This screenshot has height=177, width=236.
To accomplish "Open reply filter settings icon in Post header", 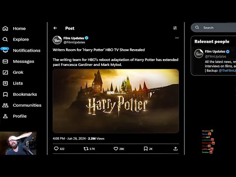I will (x=175, y=28).
